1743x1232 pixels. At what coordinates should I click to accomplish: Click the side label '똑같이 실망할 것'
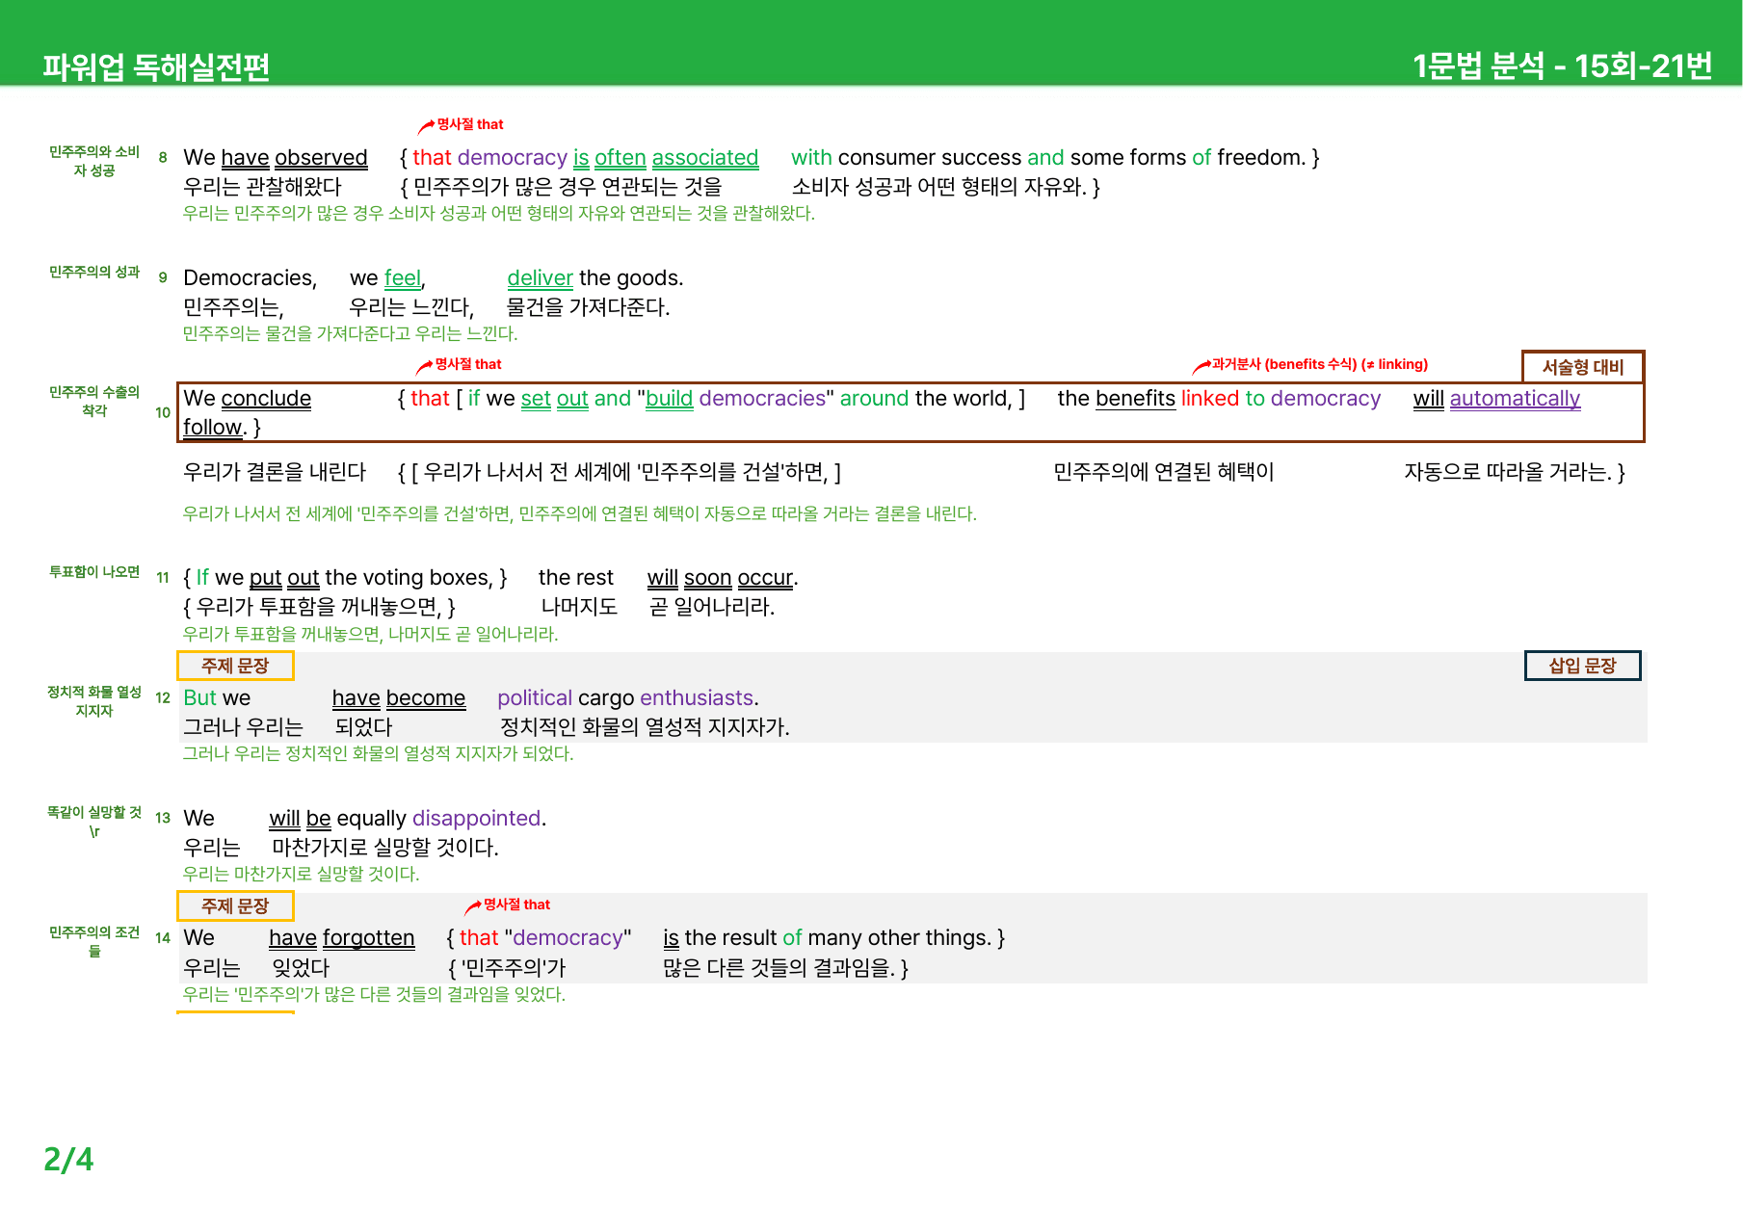point(94,813)
